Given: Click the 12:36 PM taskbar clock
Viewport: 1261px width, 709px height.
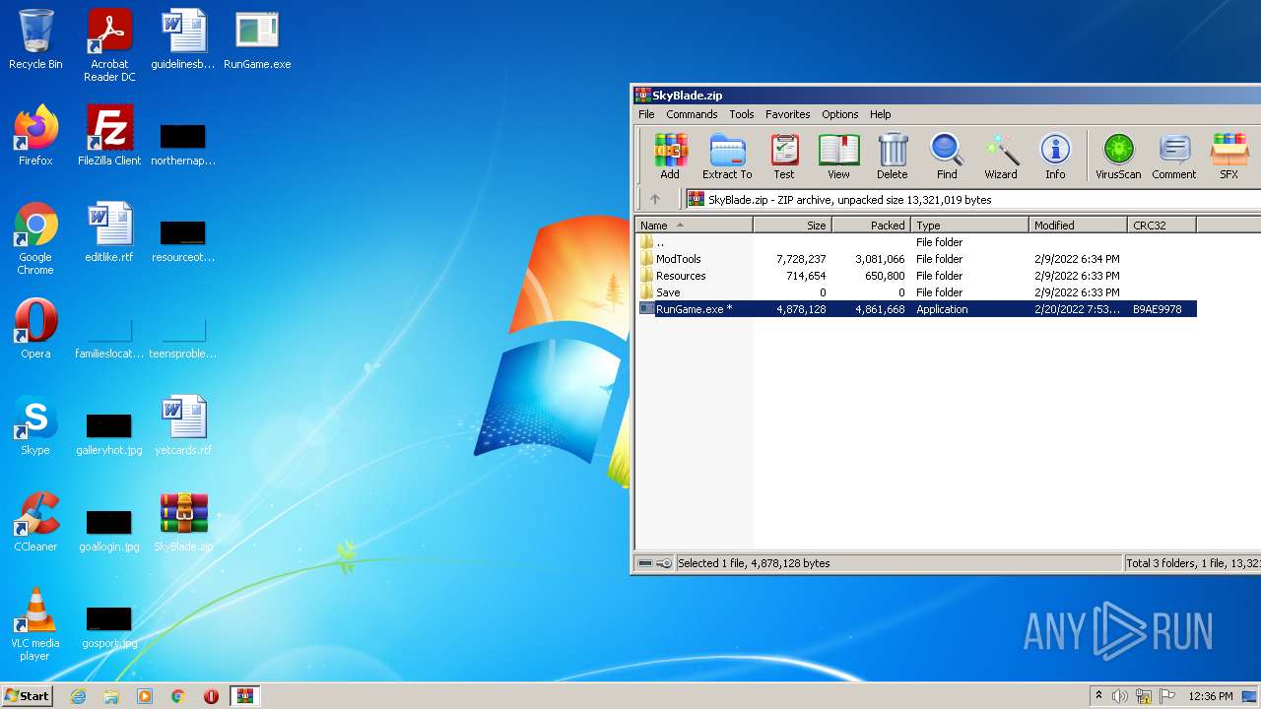Looking at the screenshot, I should [1210, 696].
